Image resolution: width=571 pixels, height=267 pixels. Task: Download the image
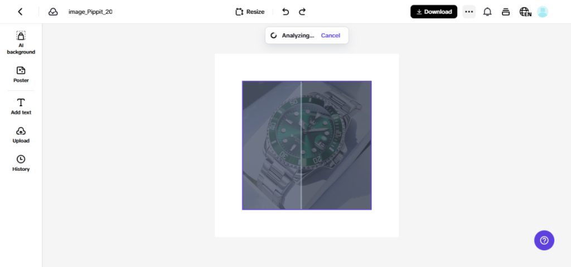434,12
